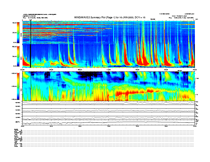The width and height of the screenshot is (210, 162).
Task: Click the RAD2 vertical panel label
Action: (x=21, y=35)
